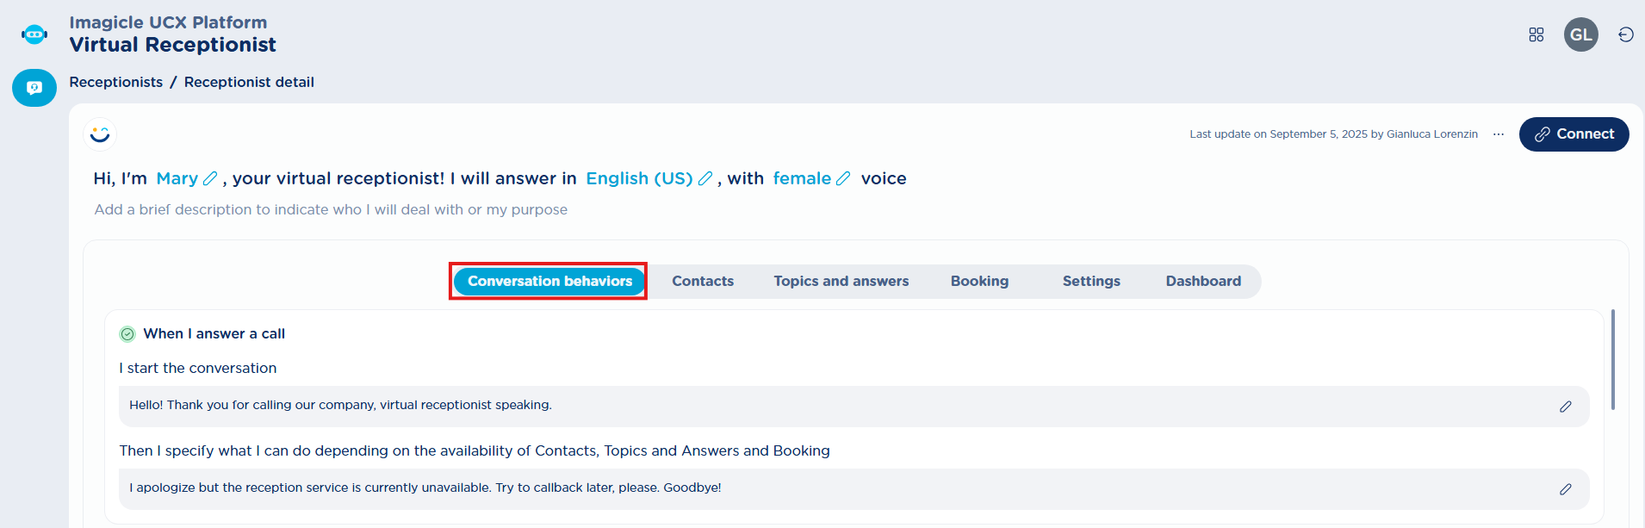The height and width of the screenshot is (528, 1645).
Task: Click the GL user avatar
Action: pos(1580,34)
